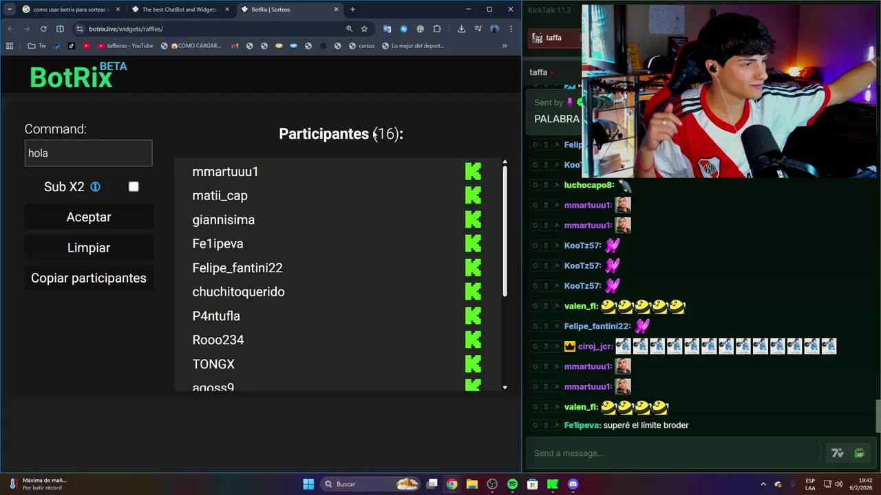This screenshot has width=881, height=495.
Task: Open the weather widget 'Máxima de mañ...'
Action: [x=38, y=484]
